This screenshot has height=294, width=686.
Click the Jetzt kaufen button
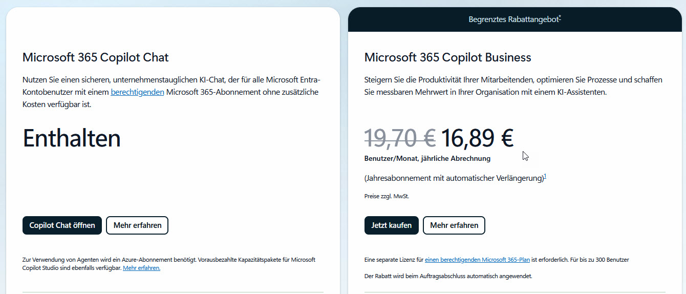click(x=391, y=225)
